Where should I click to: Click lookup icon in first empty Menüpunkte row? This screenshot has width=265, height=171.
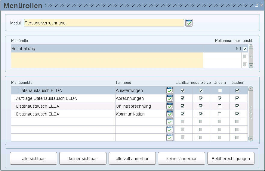coord(170,122)
